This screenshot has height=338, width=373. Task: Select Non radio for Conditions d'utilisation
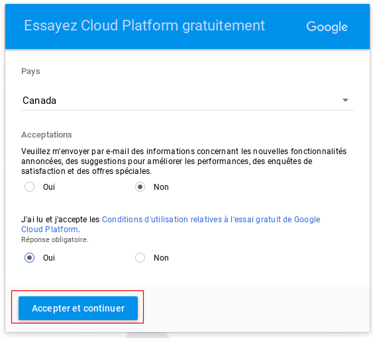140,258
